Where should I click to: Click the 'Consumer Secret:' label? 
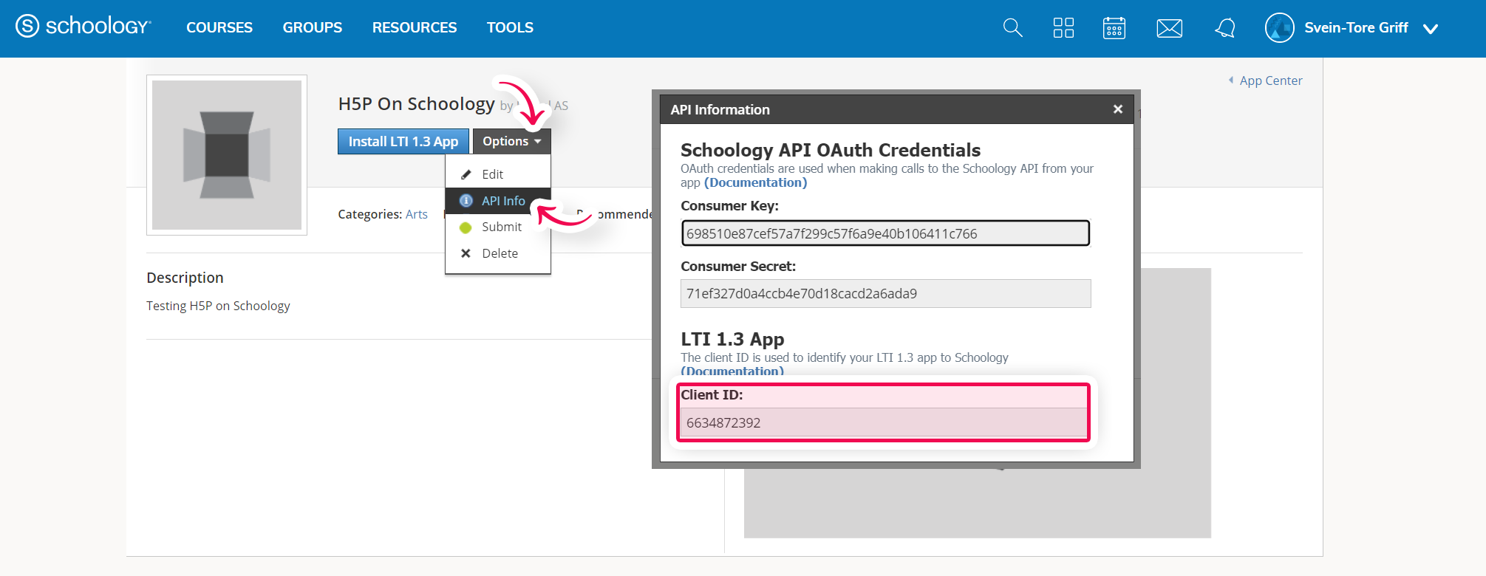pyautogui.click(x=738, y=267)
